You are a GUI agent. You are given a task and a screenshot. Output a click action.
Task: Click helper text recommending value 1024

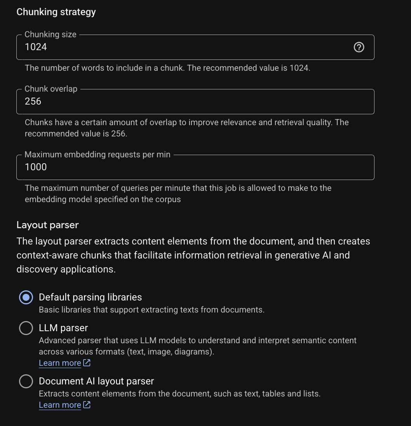click(x=167, y=68)
